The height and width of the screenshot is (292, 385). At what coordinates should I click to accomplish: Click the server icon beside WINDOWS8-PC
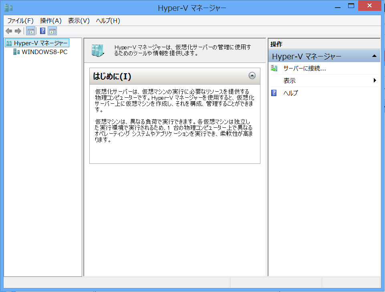(16, 52)
